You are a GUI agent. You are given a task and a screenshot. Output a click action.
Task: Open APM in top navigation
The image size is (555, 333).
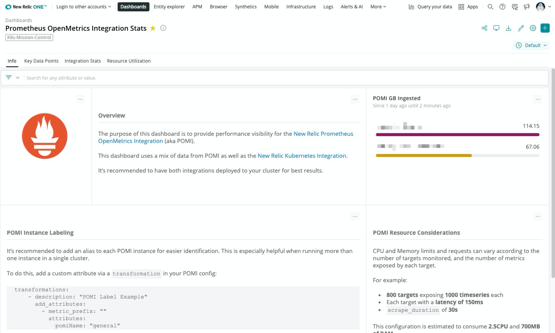click(197, 7)
